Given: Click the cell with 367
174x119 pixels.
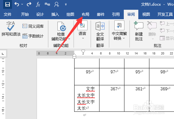Looking at the screenshot, I should point(112,98).
